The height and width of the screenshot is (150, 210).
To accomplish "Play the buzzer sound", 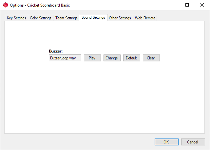I will (92, 58).
